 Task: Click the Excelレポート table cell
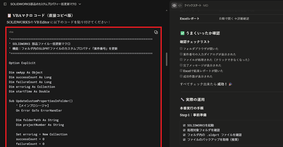[189, 19]
